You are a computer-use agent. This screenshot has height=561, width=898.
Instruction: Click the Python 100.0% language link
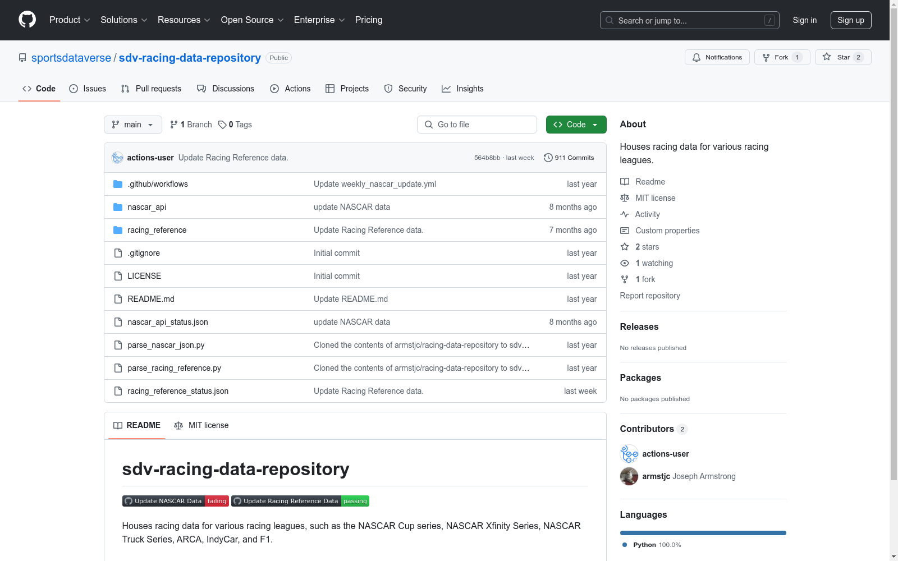tap(652, 545)
